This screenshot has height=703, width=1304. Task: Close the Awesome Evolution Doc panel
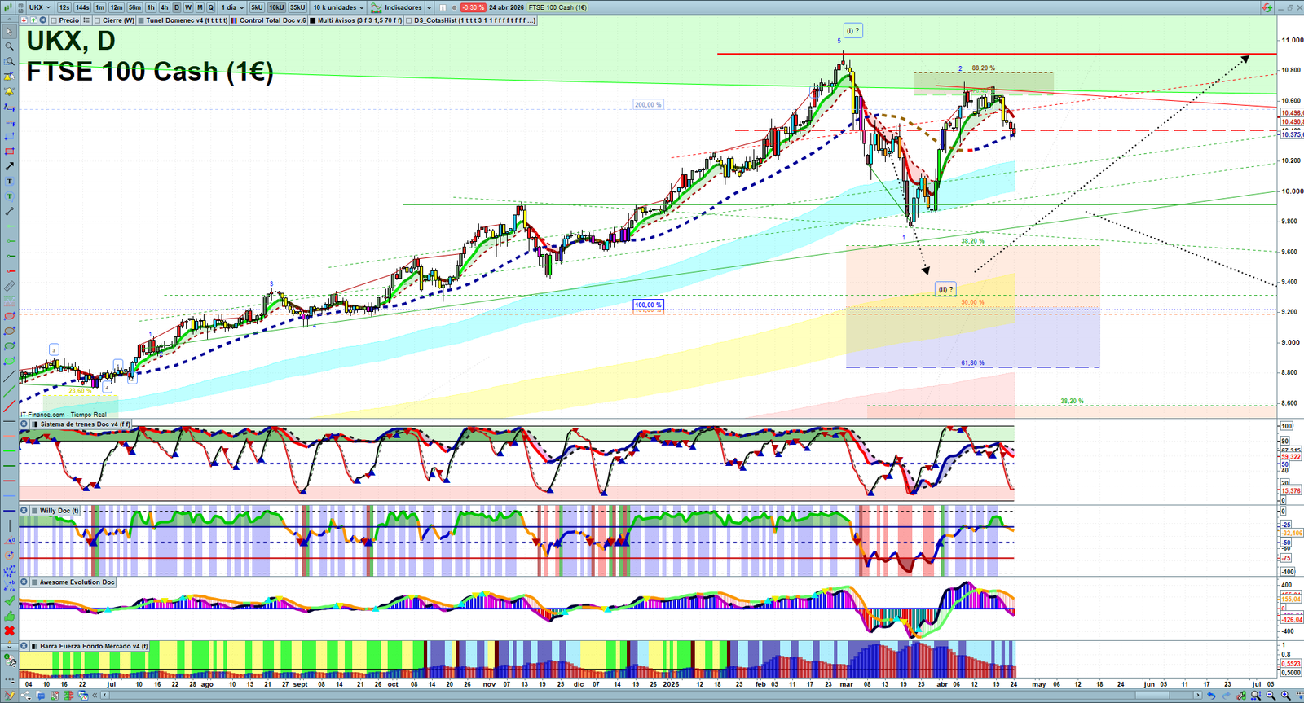[24, 582]
